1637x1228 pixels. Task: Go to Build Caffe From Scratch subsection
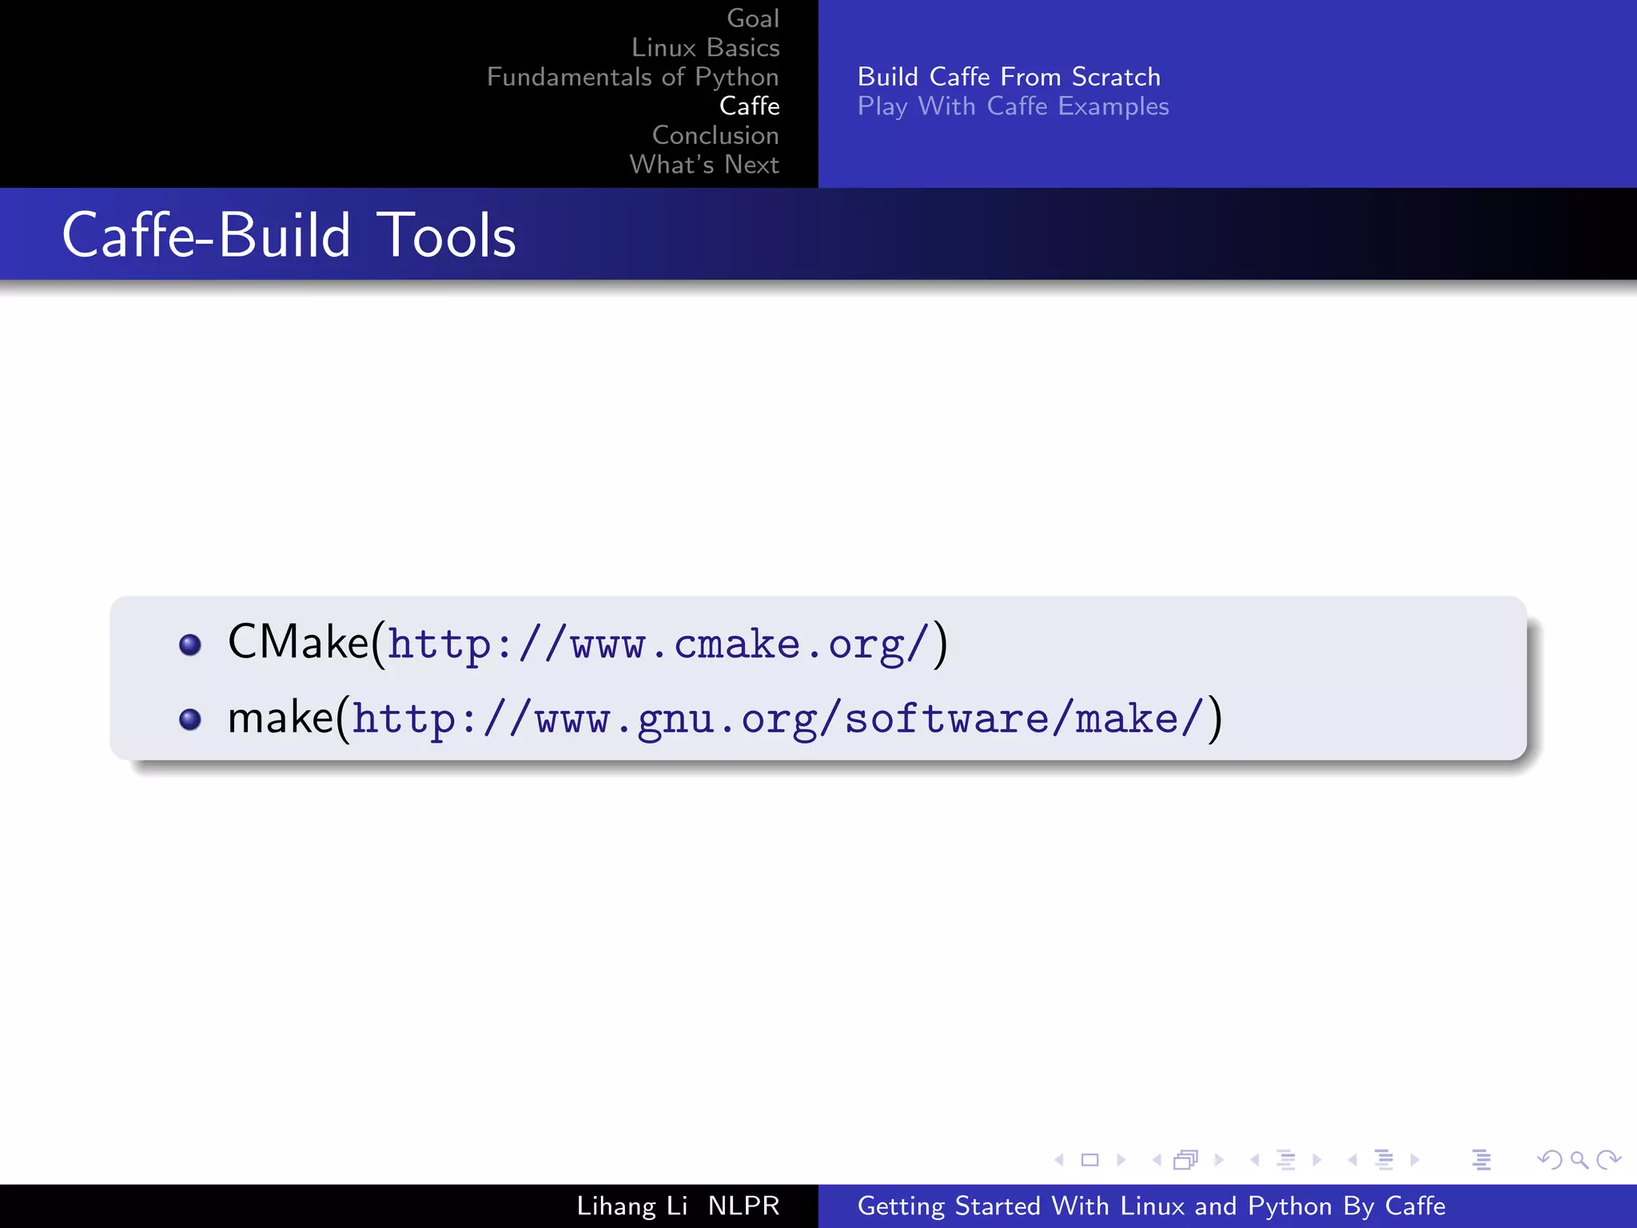tap(1009, 77)
